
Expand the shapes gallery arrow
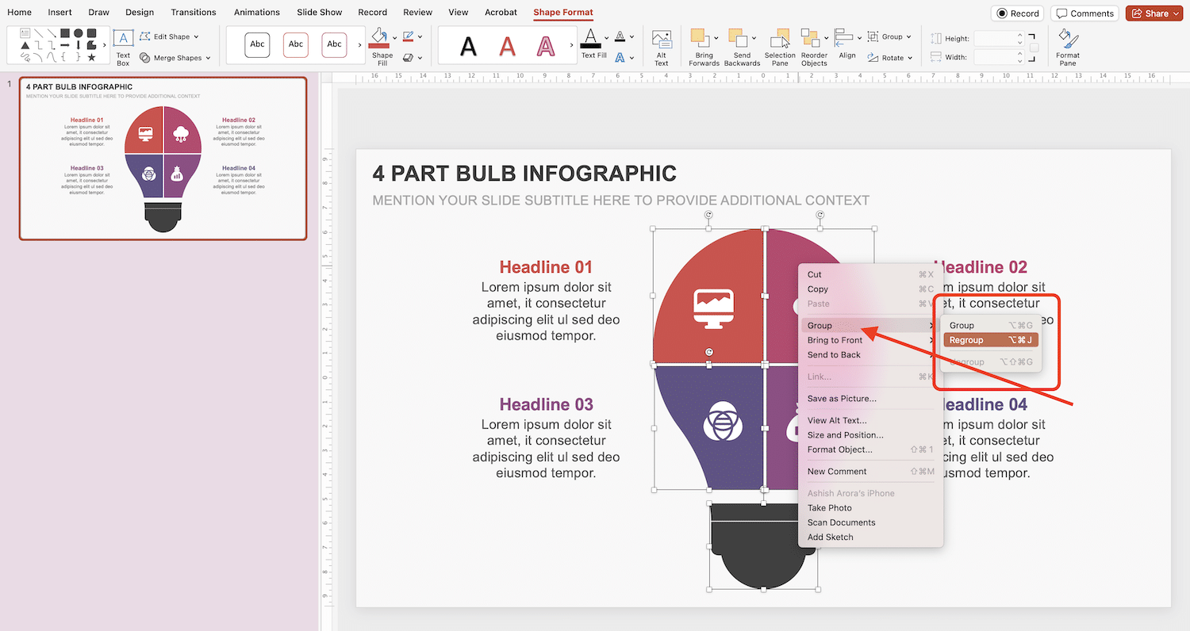pyautogui.click(x=104, y=45)
